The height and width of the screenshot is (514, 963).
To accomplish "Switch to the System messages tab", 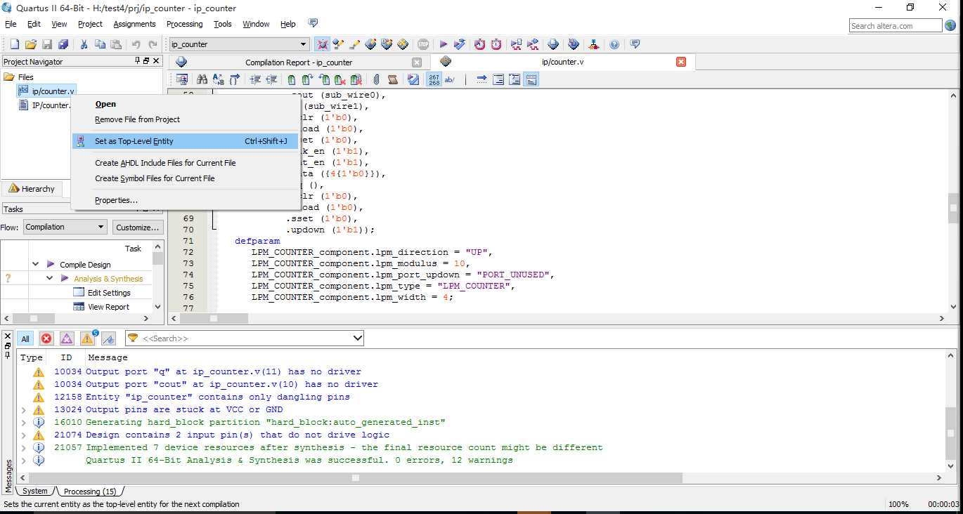I will tap(34, 492).
